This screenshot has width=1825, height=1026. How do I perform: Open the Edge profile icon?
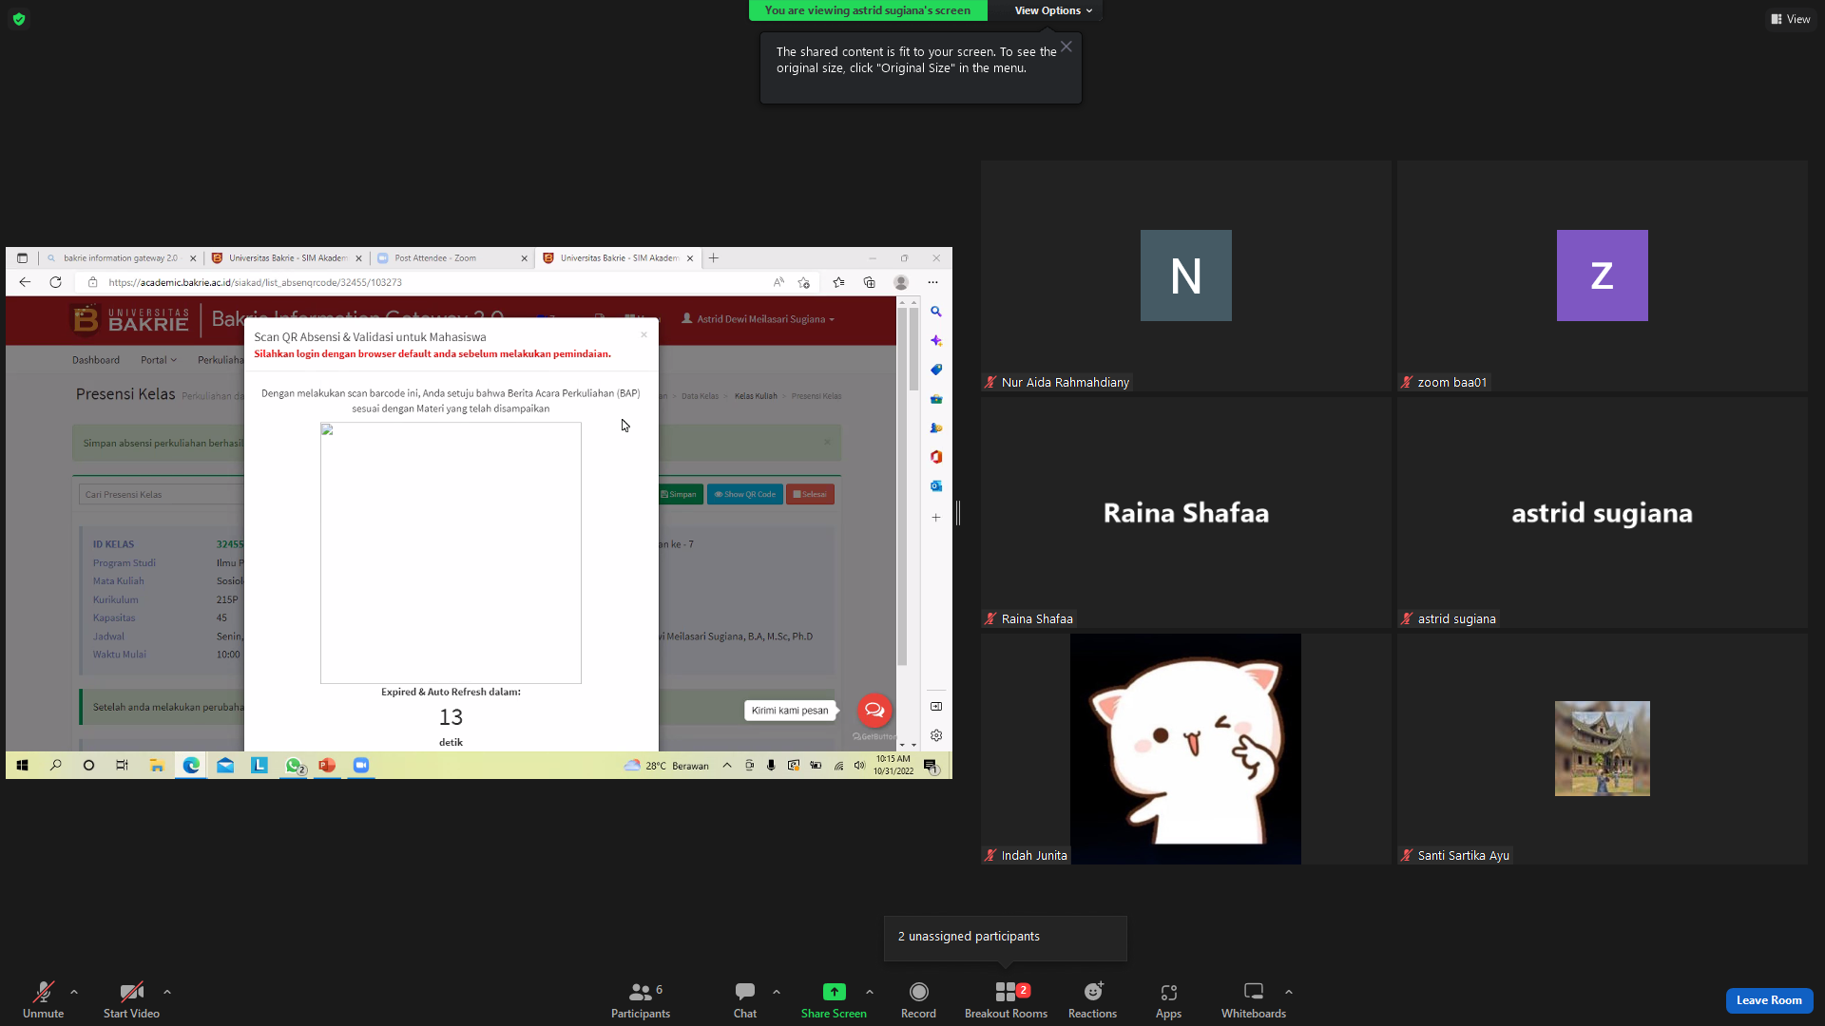(x=901, y=282)
